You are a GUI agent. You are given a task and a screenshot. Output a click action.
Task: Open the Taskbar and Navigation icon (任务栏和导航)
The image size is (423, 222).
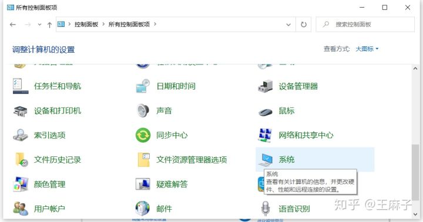pyautogui.click(x=21, y=86)
